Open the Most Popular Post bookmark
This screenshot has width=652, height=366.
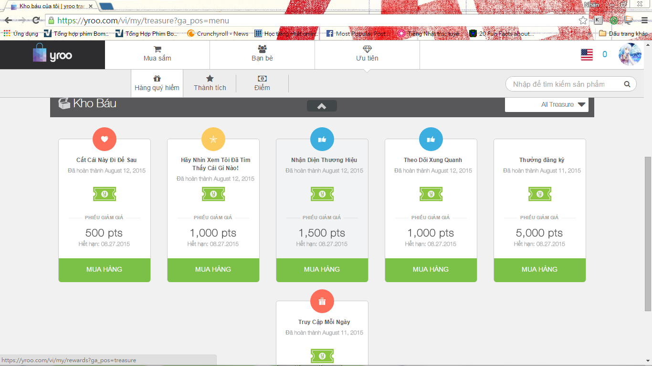point(358,34)
